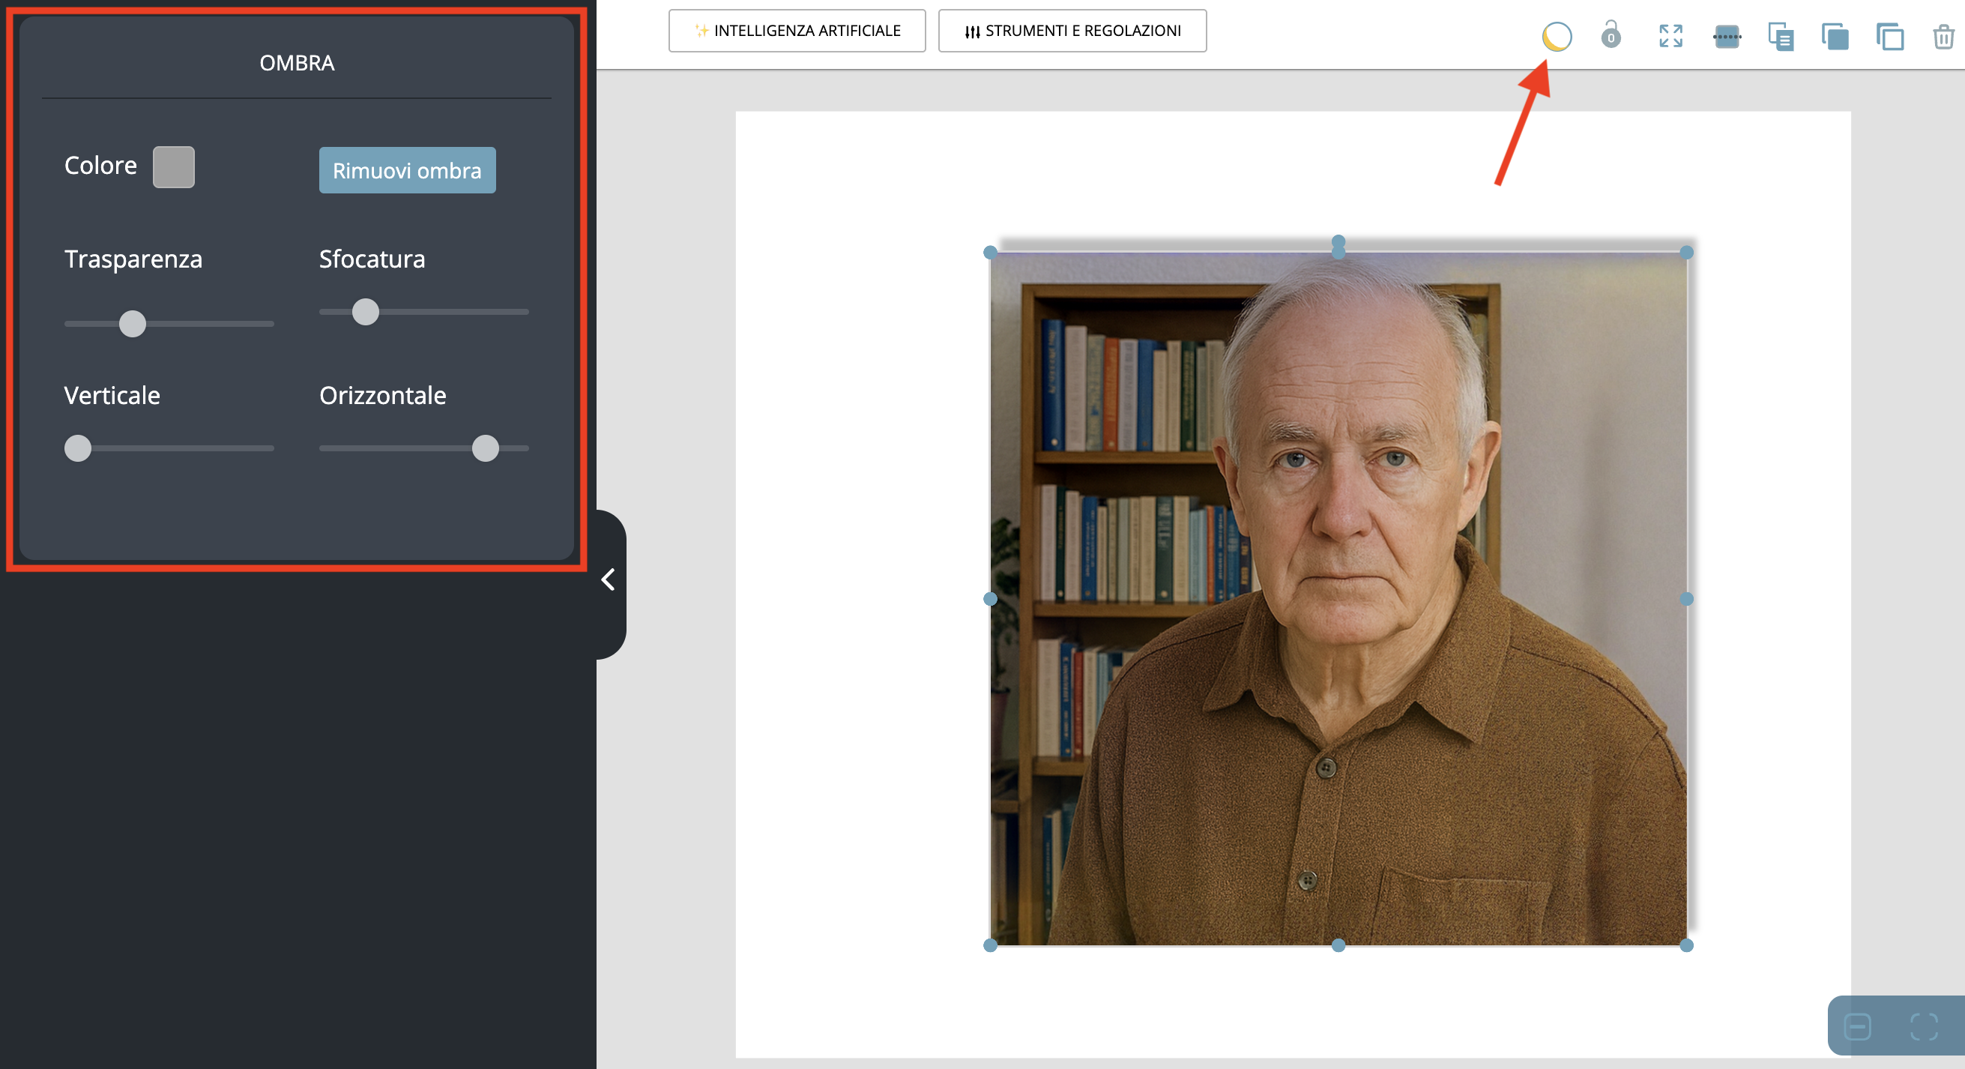This screenshot has width=1965, height=1069.
Task: Open Intelligenza Artificiale menu
Action: 797,31
